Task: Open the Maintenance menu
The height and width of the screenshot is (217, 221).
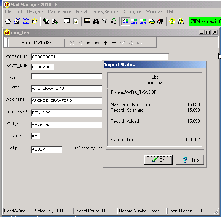Action: [59, 11]
